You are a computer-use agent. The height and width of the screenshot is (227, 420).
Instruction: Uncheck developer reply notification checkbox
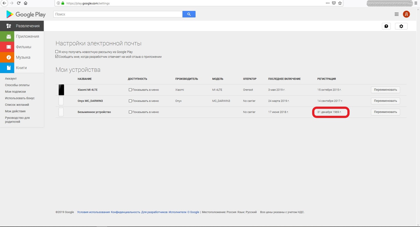click(x=57, y=57)
